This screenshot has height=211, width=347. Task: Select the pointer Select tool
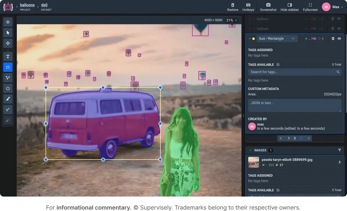pos(8,33)
